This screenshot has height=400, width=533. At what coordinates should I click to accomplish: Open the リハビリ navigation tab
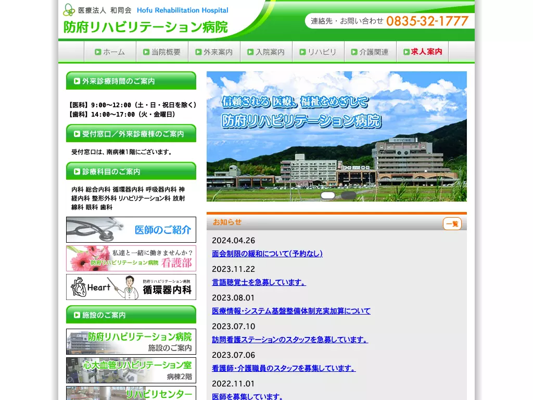click(318, 52)
